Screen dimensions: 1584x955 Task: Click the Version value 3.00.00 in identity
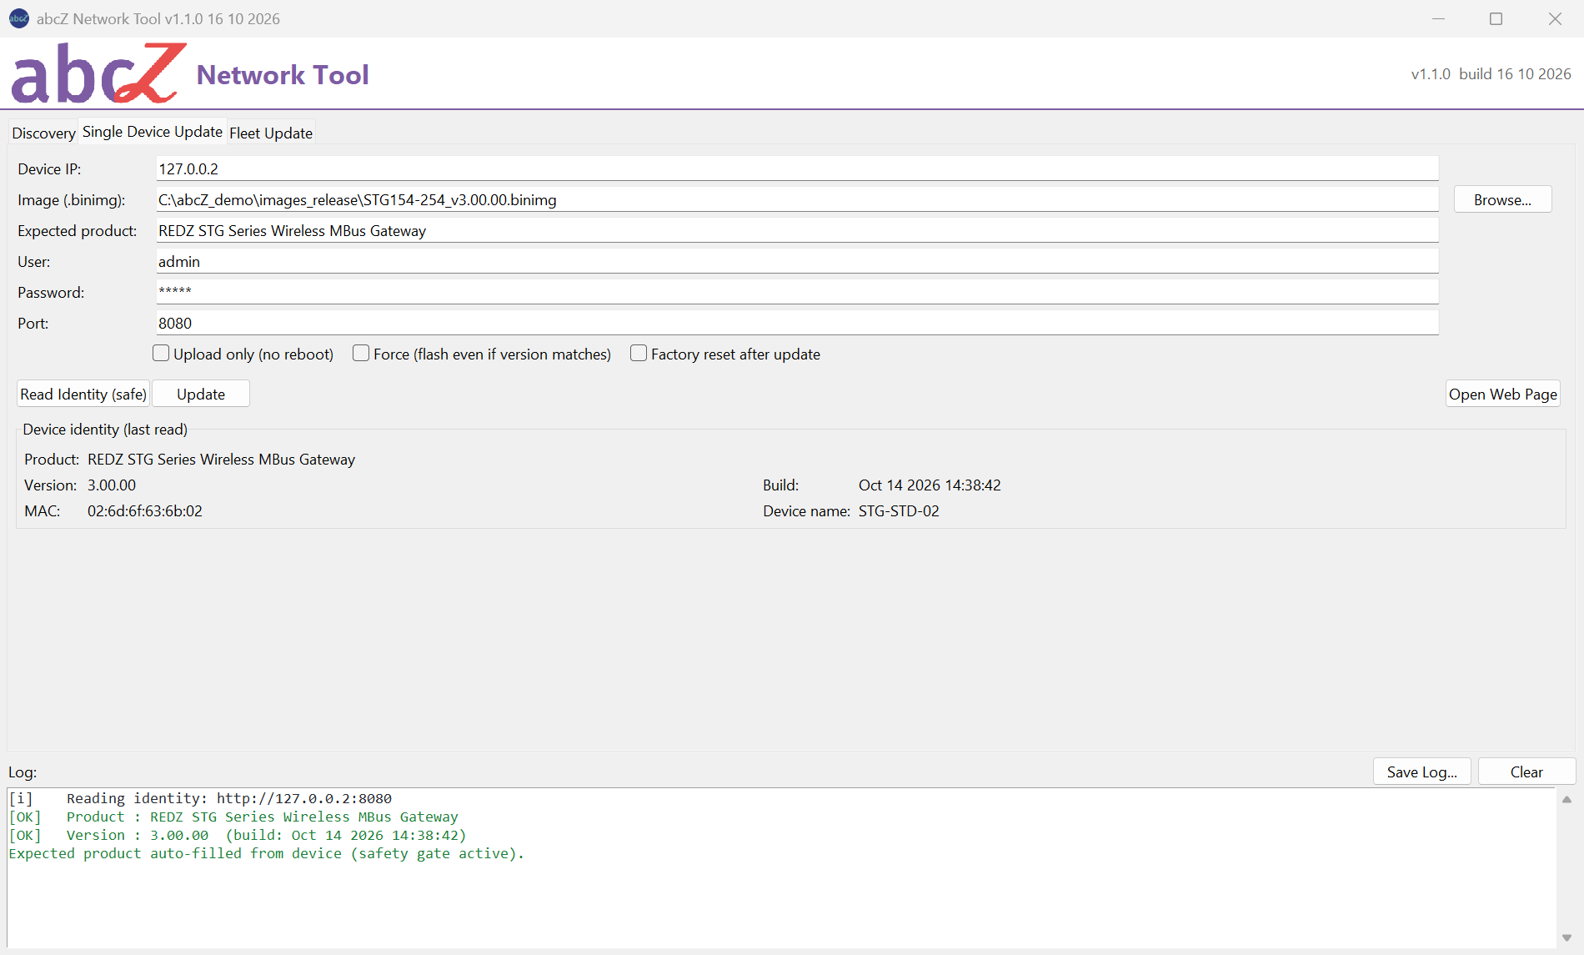[x=112, y=485]
